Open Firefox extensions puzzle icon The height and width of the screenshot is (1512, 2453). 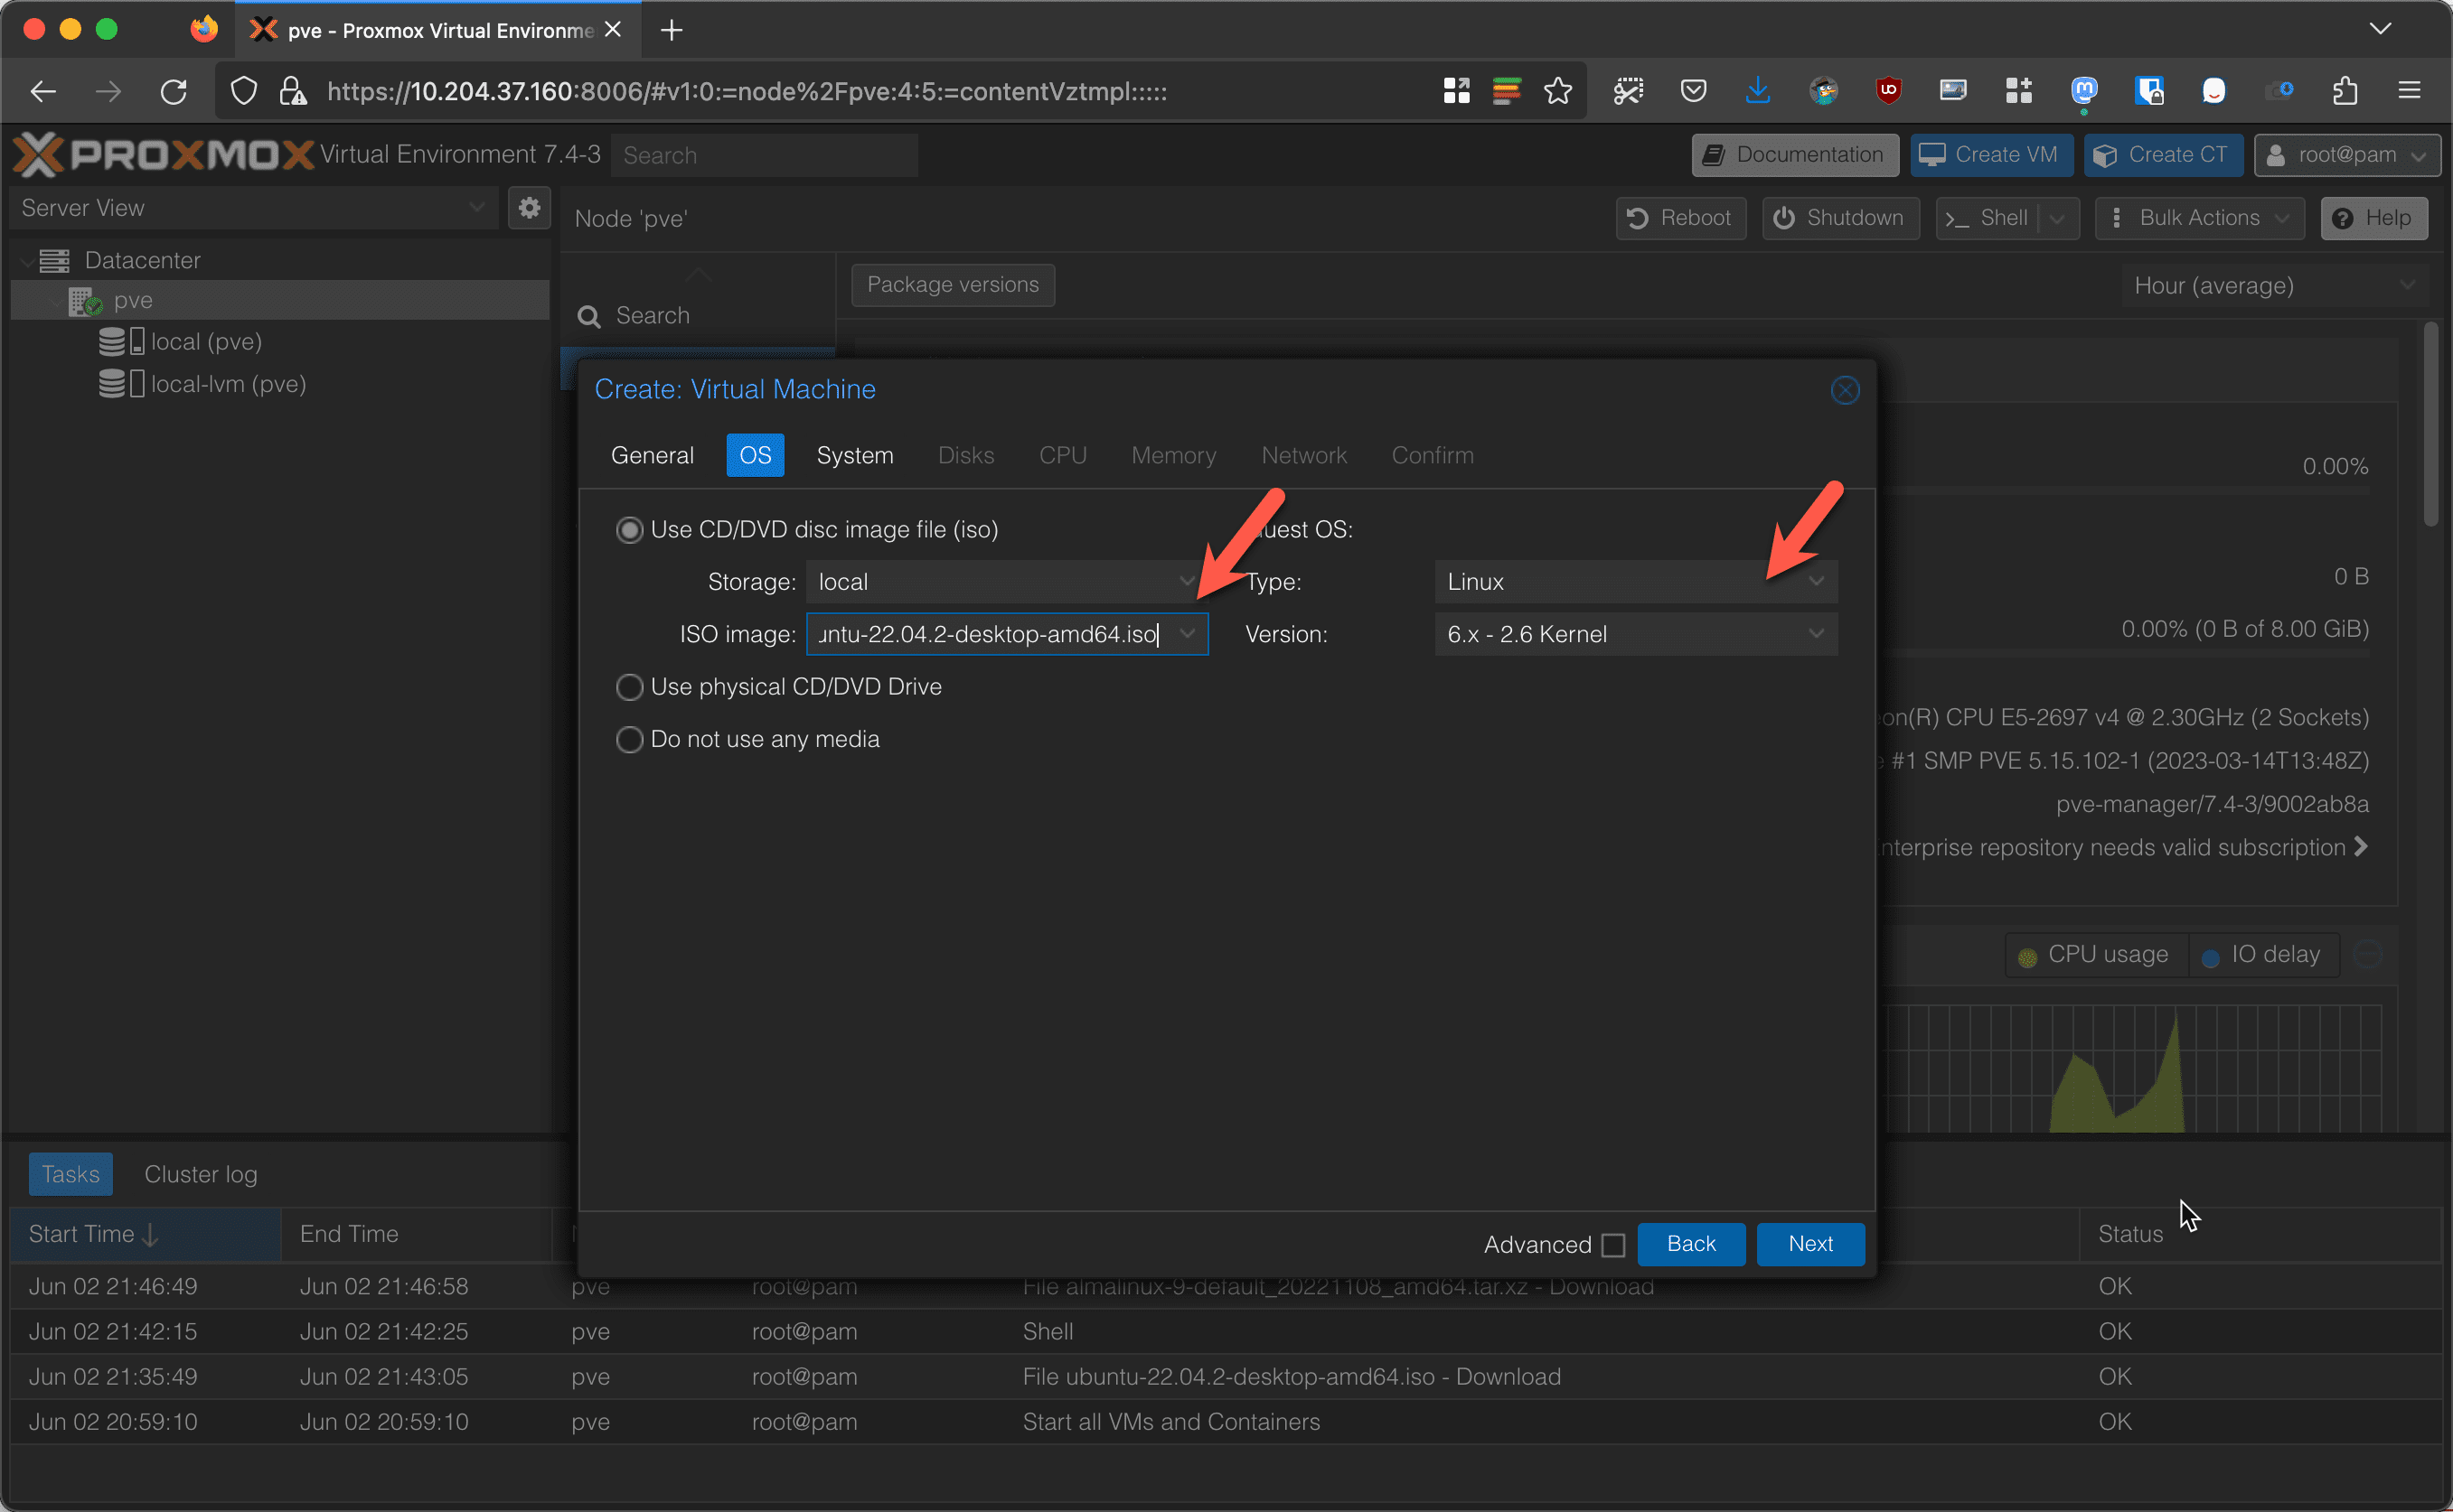2345,92
